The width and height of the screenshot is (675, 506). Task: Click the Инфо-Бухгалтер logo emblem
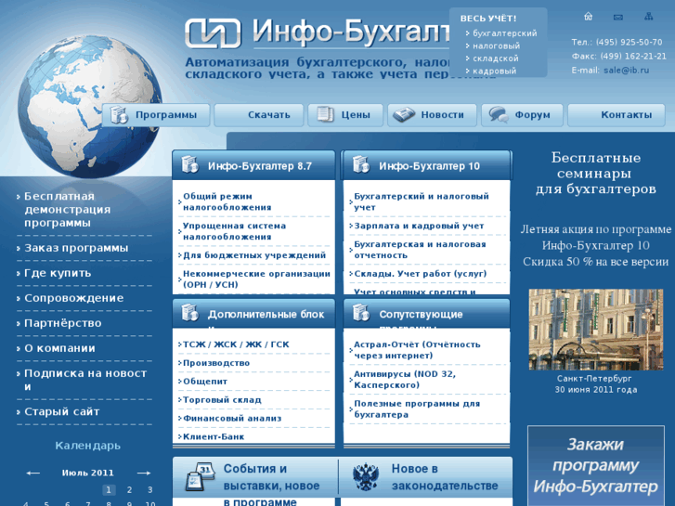click(x=213, y=33)
